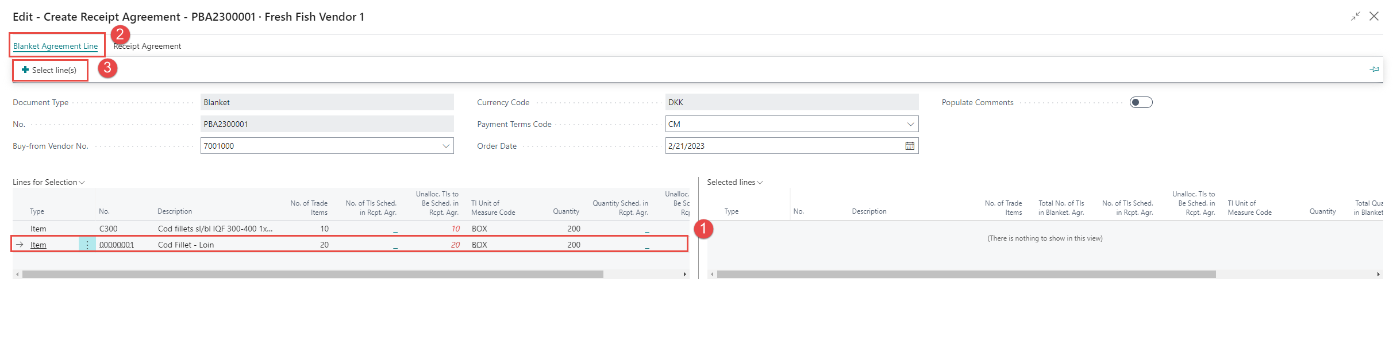Expand the Payment Terms Code dropdown
The image size is (1393, 340).
[x=910, y=124]
